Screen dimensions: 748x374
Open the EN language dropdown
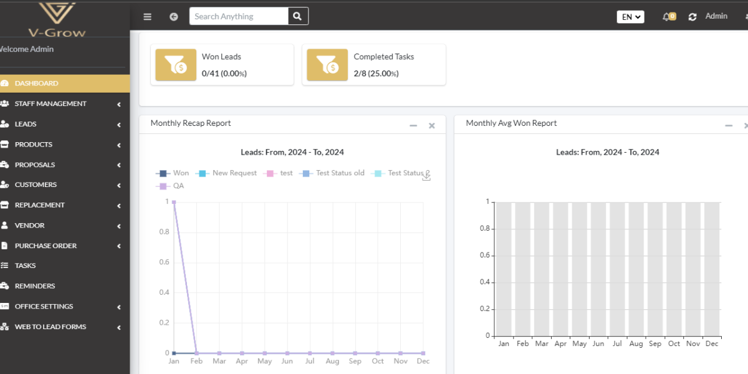[x=630, y=17]
